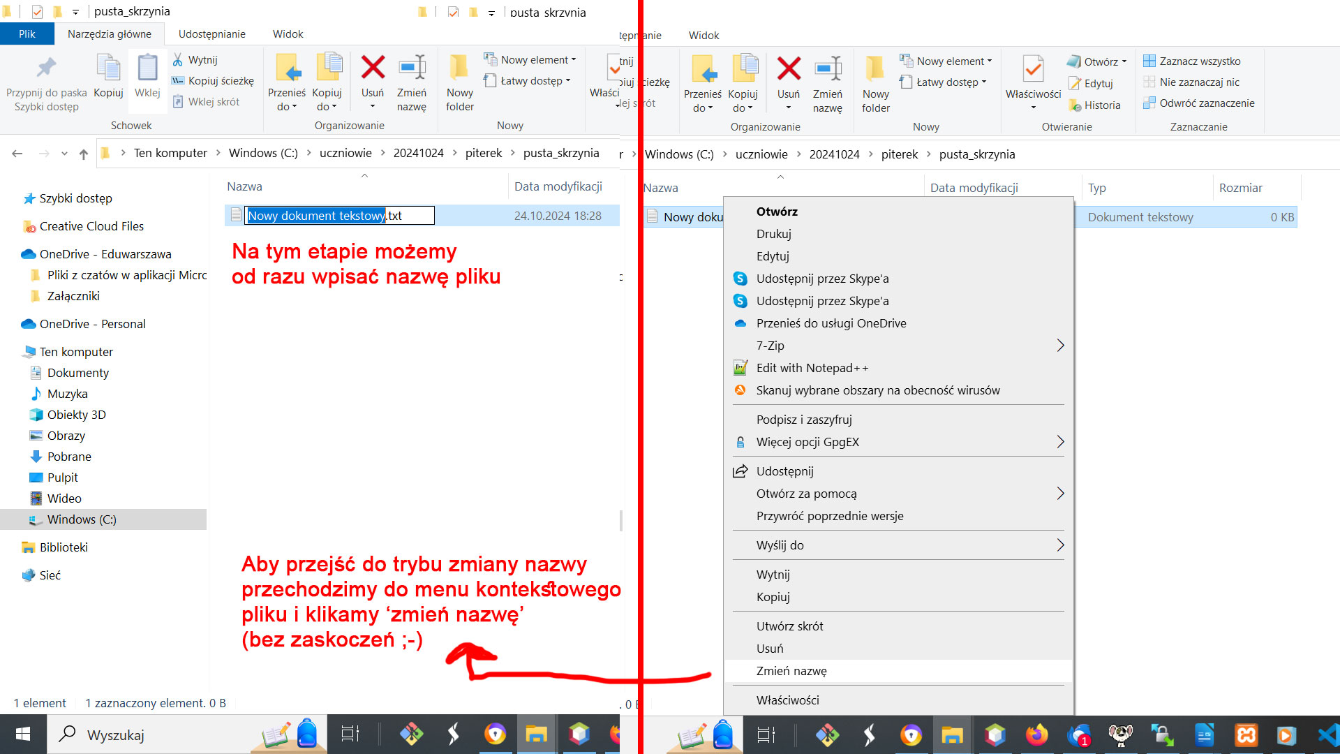The width and height of the screenshot is (1340, 754).
Task: Click the red Usuń delete icon in left ribbon
Action: (x=373, y=68)
